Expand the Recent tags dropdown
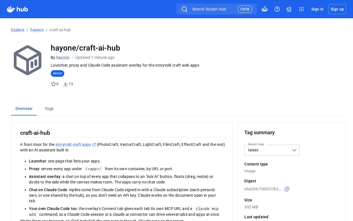This screenshot has width=353, height=221. click(272, 150)
